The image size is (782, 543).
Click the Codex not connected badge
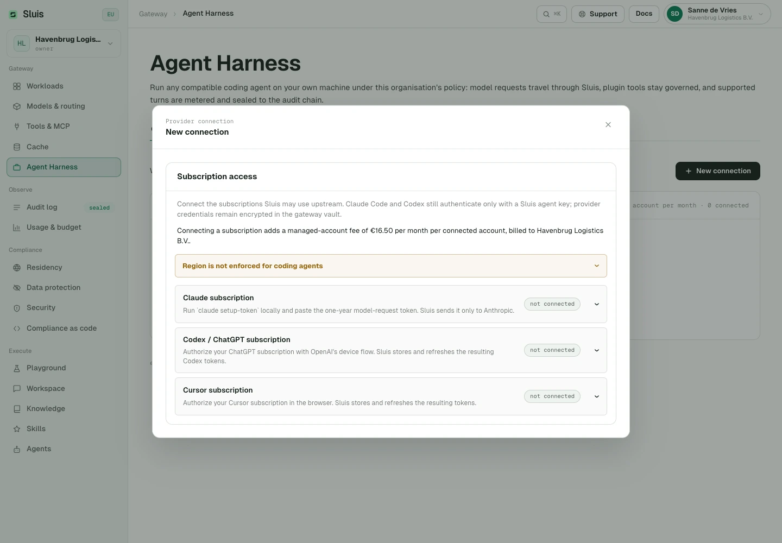tap(552, 350)
